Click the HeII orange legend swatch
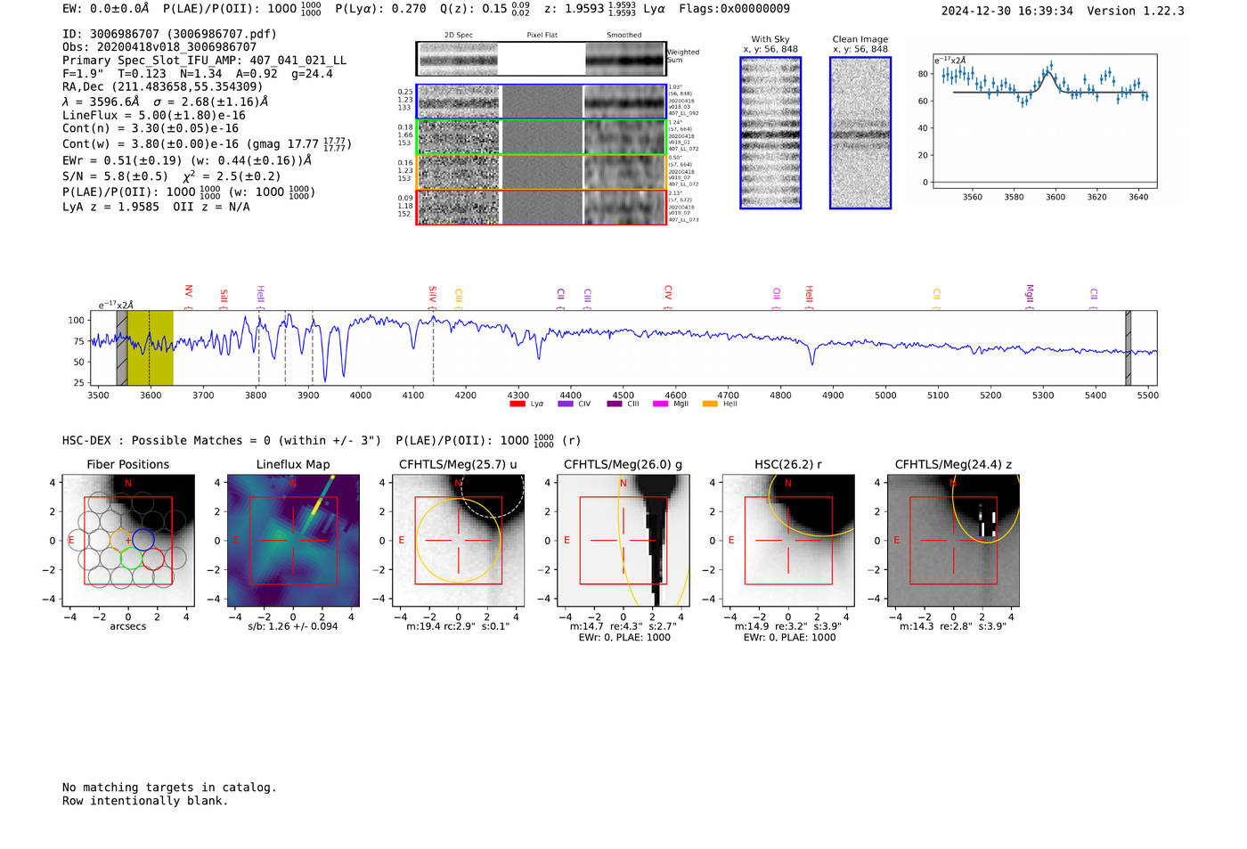This screenshot has height=849, width=1247. (x=710, y=404)
